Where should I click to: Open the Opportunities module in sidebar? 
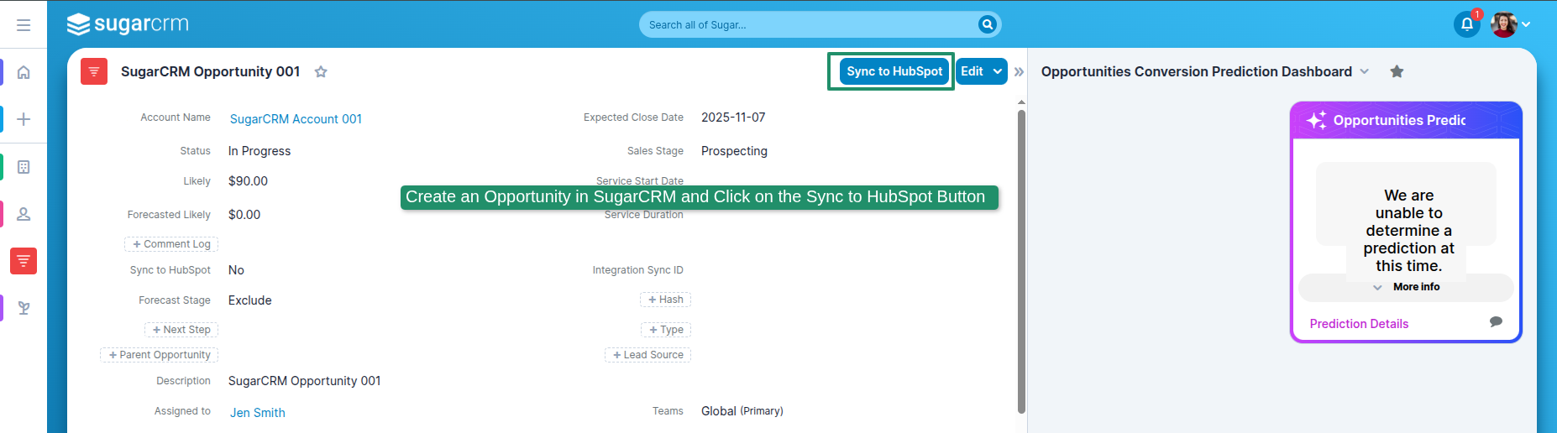pyautogui.click(x=24, y=261)
